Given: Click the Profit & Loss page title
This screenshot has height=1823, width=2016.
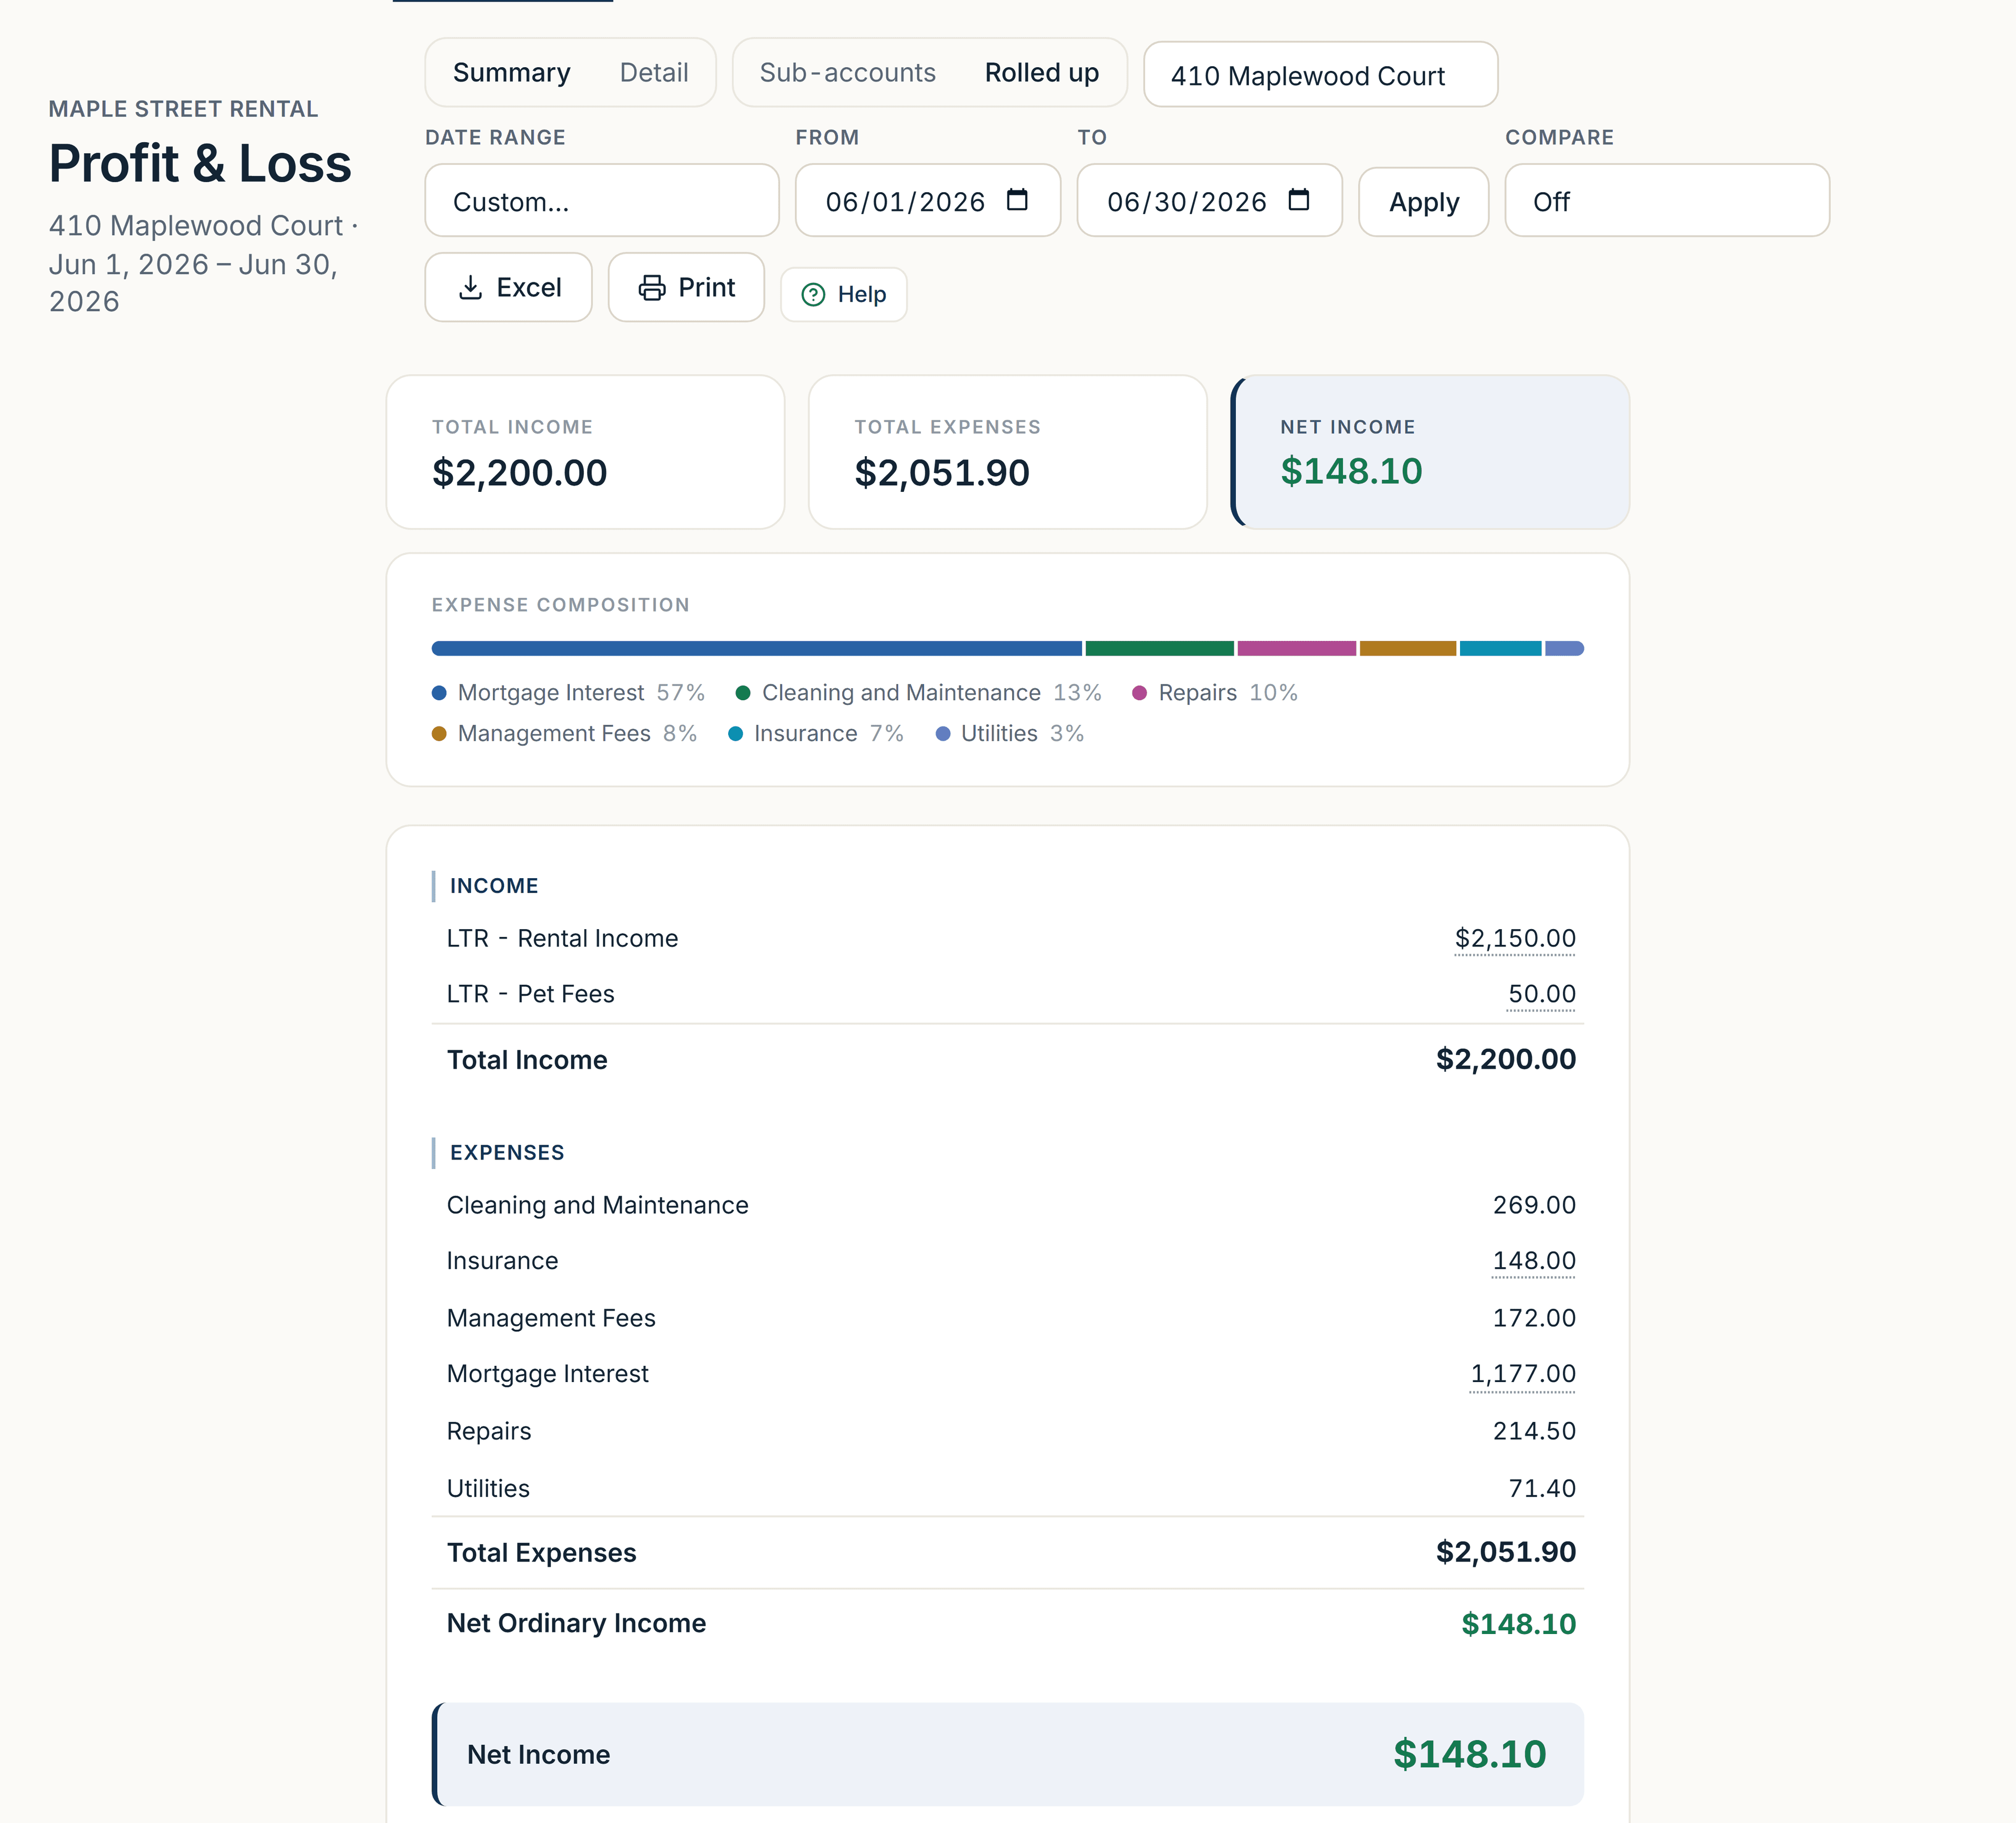Looking at the screenshot, I should click(200, 163).
